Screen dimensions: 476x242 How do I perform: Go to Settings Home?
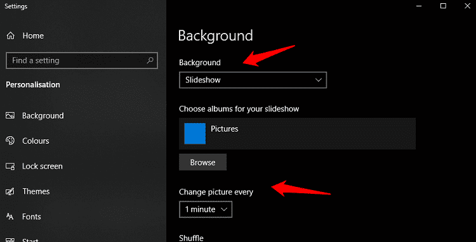[x=25, y=35]
